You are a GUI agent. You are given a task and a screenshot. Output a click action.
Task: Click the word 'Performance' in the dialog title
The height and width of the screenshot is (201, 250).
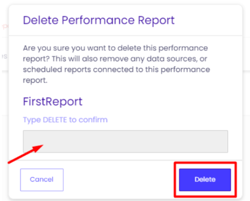[x=98, y=20]
